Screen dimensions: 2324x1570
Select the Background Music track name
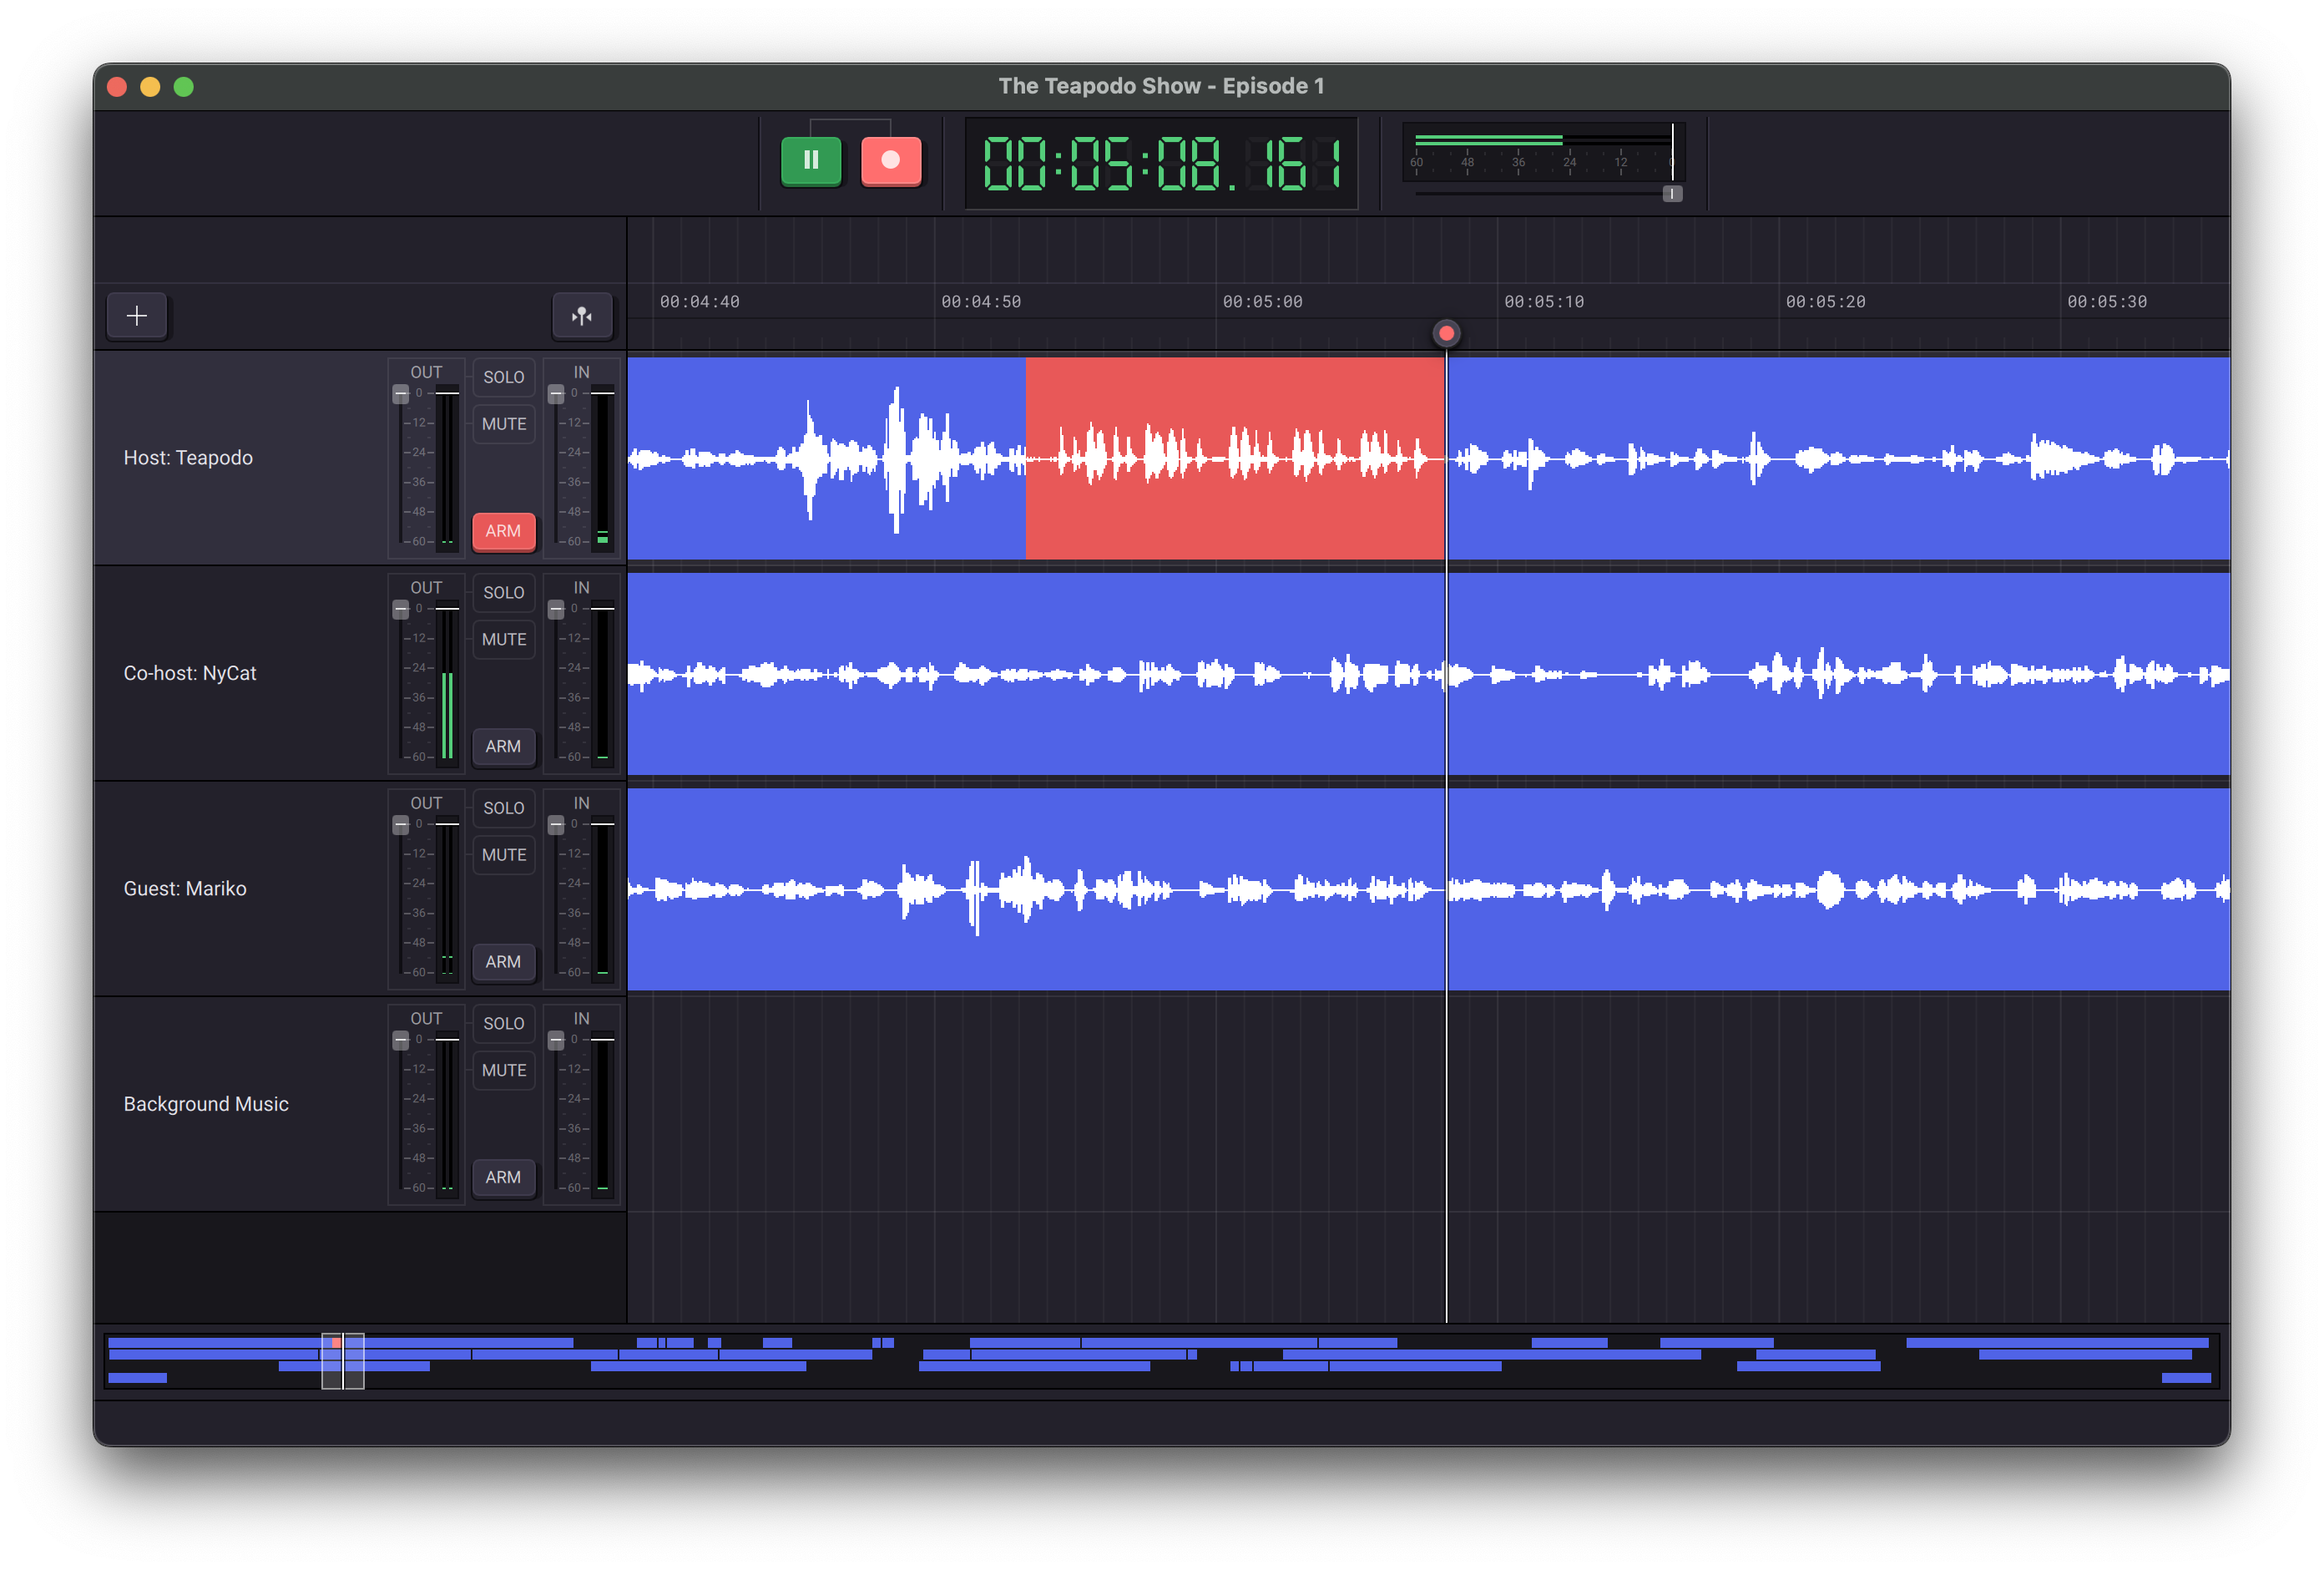(x=206, y=1104)
